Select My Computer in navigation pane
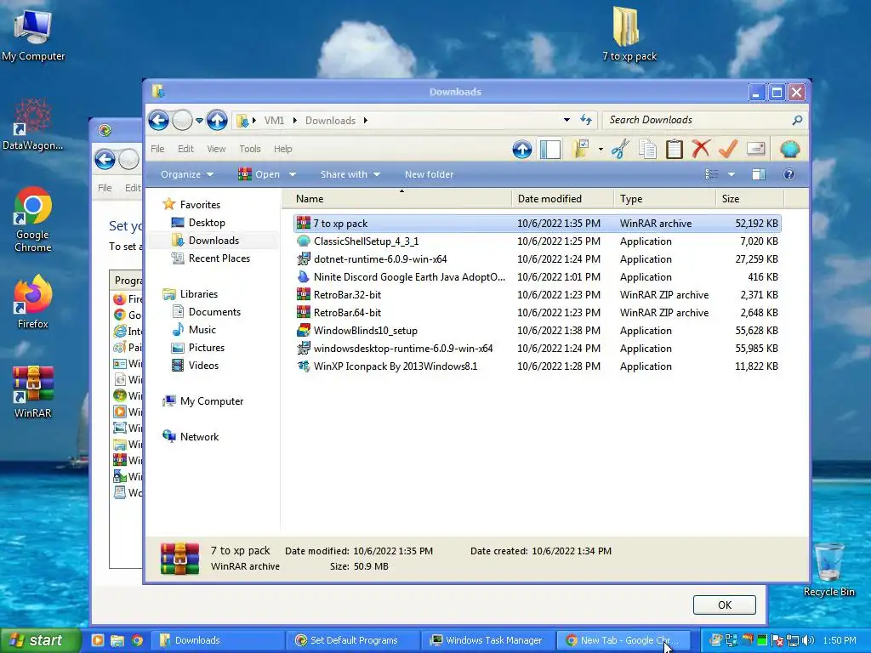The image size is (871, 653). click(x=211, y=401)
